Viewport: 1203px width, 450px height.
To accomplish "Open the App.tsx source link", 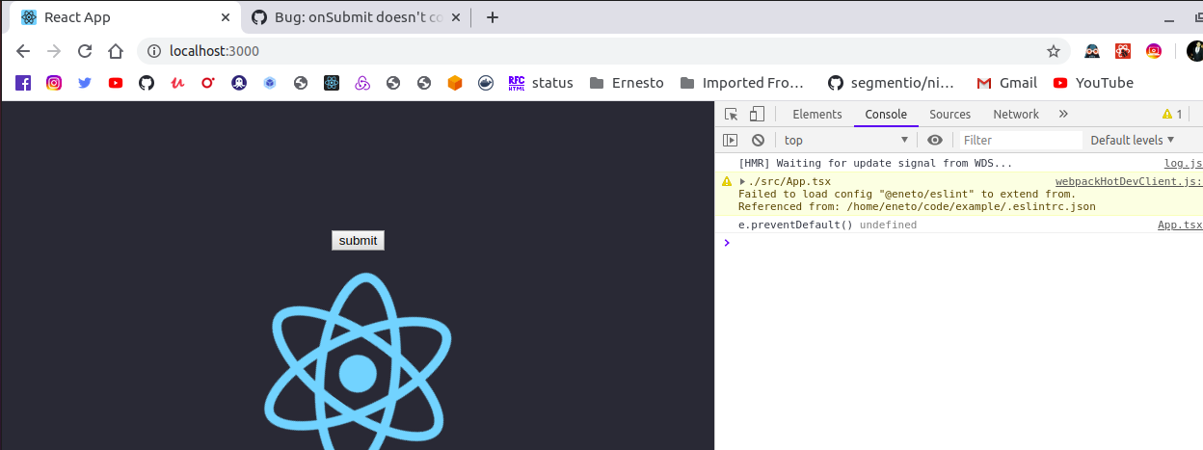I will (x=1180, y=225).
